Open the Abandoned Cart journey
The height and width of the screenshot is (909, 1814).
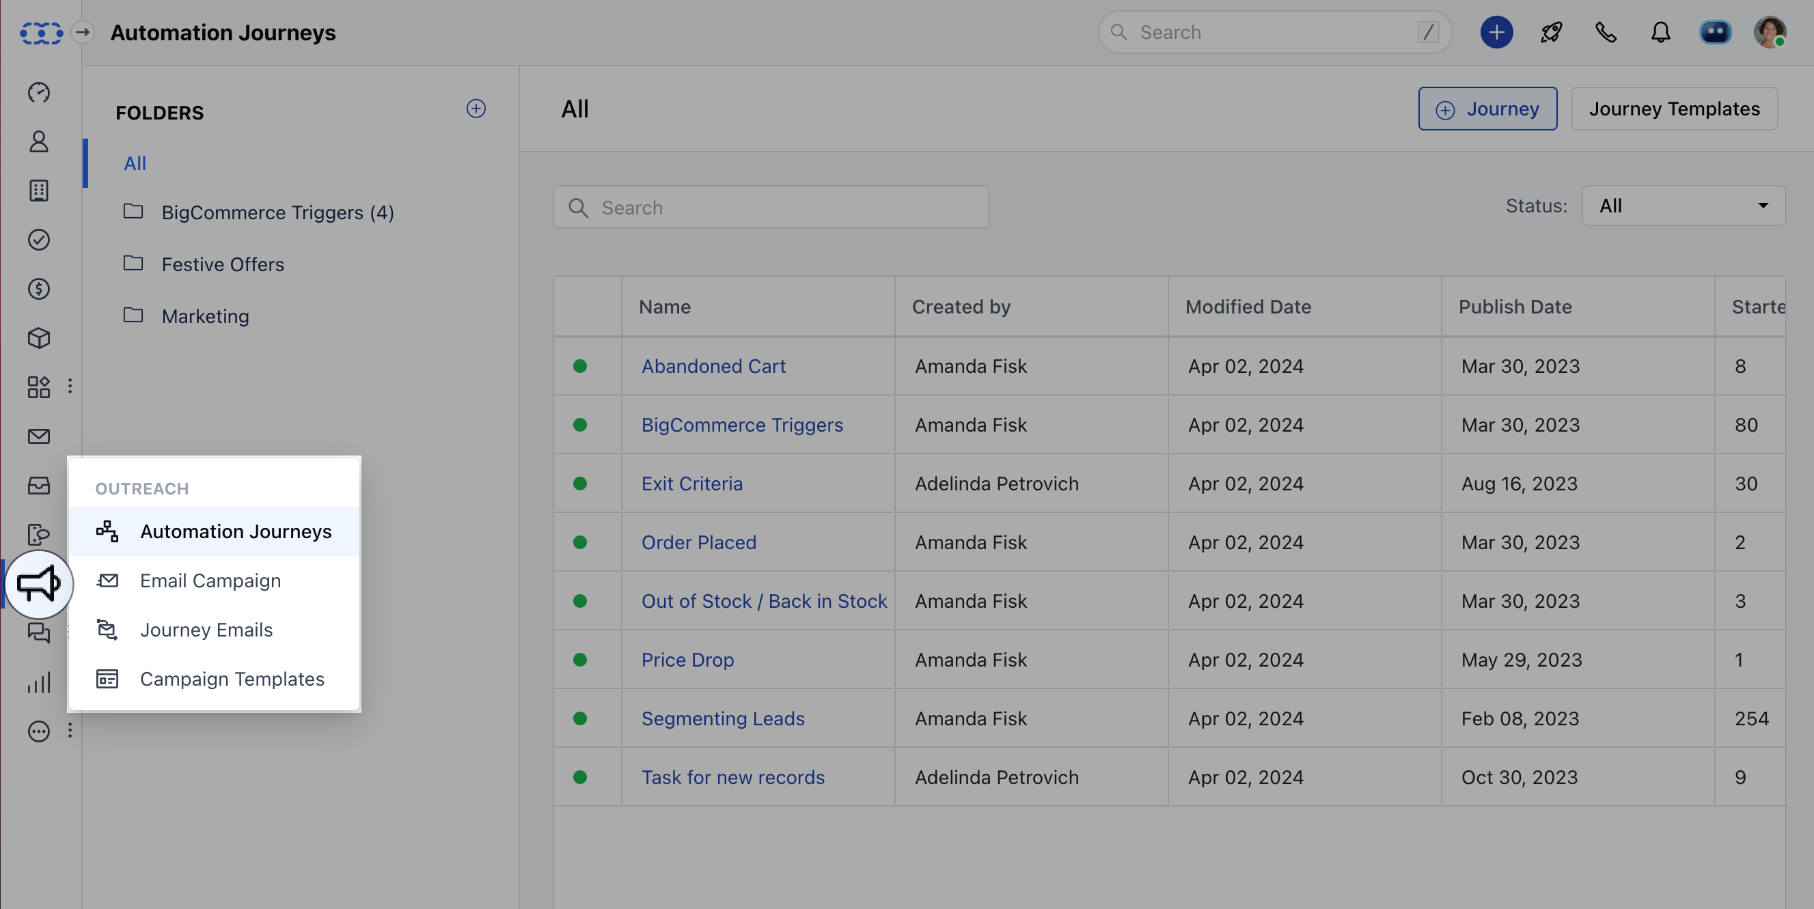point(713,366)
